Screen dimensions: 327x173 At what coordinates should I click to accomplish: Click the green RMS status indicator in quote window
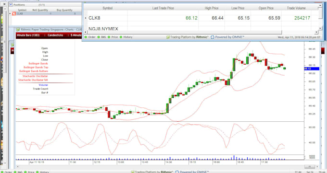[x=99, y=37]
